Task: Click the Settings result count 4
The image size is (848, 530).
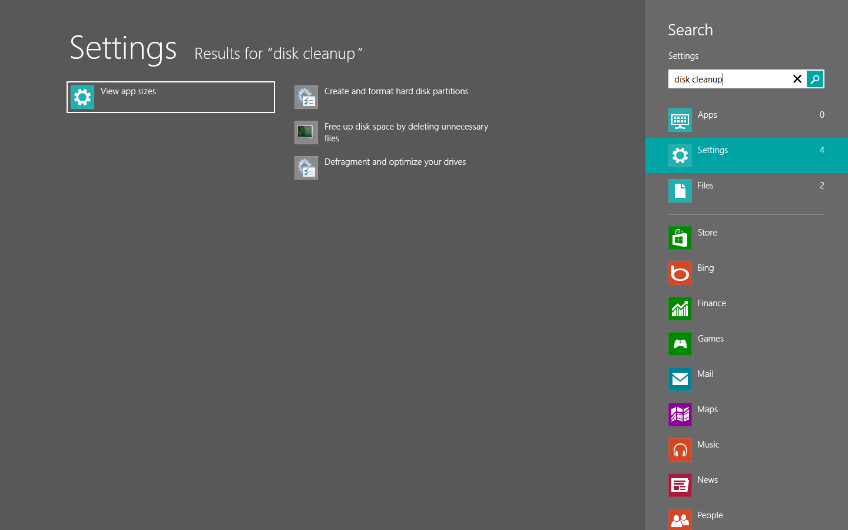Action: [822, 150]
